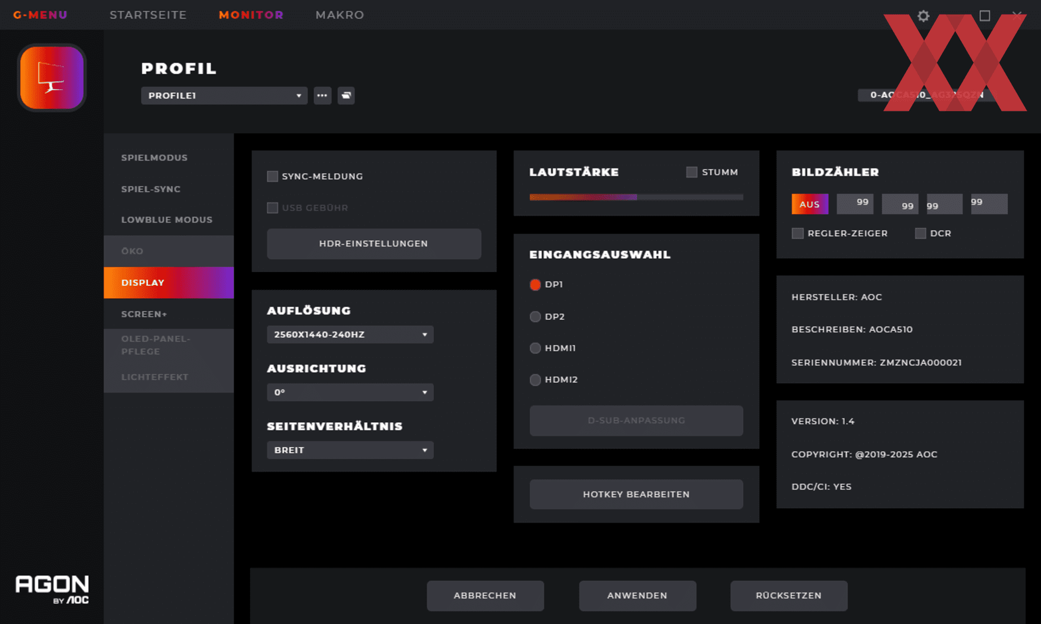Click the maximize window square icon
Viewport: 1041px width, 624px height.
tap(985, 16)
